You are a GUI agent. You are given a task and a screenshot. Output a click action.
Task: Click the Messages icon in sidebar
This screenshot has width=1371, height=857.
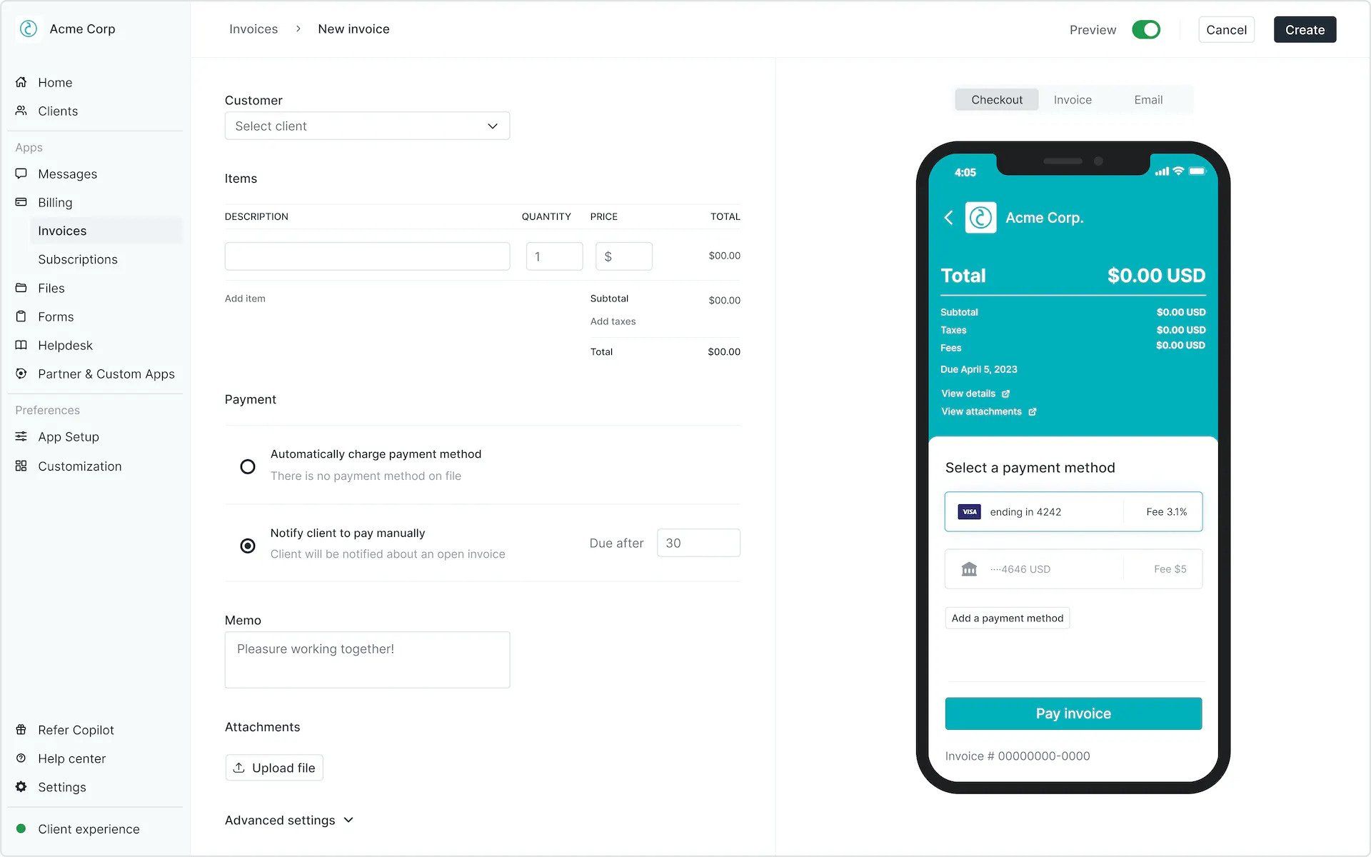point(21,174)
